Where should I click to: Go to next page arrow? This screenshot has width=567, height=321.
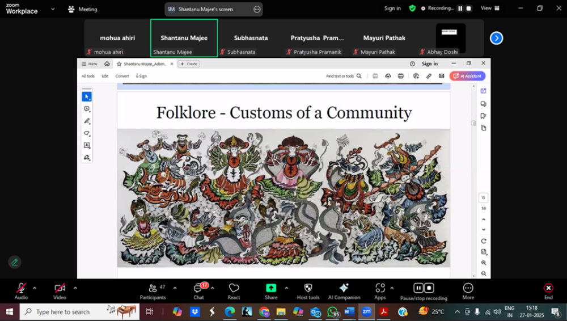[484, 230]
